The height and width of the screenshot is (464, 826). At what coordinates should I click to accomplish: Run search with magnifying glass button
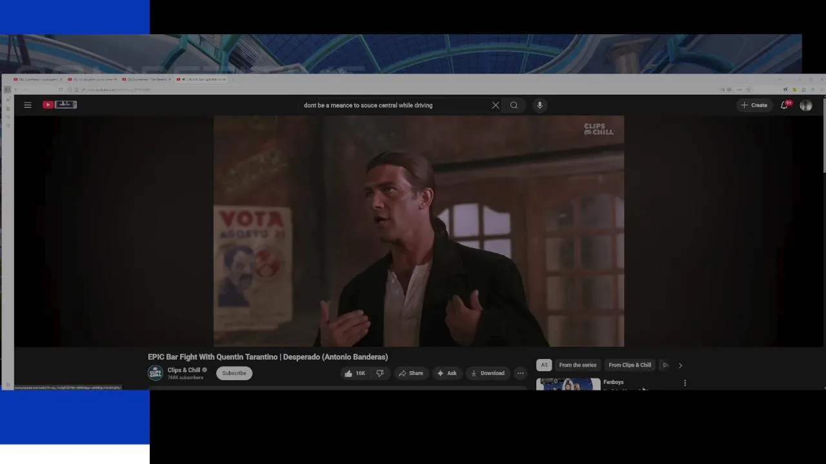tap(514, 105)
